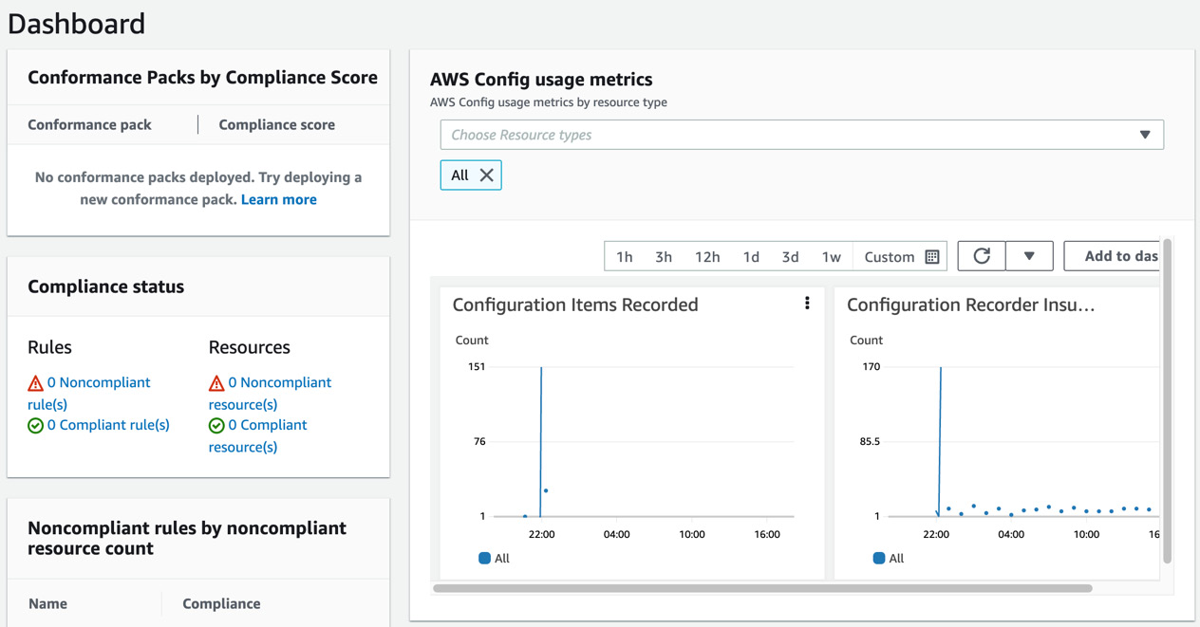Click the Conformance Packs by Compliance Score heading

click(x=202, y=78)
